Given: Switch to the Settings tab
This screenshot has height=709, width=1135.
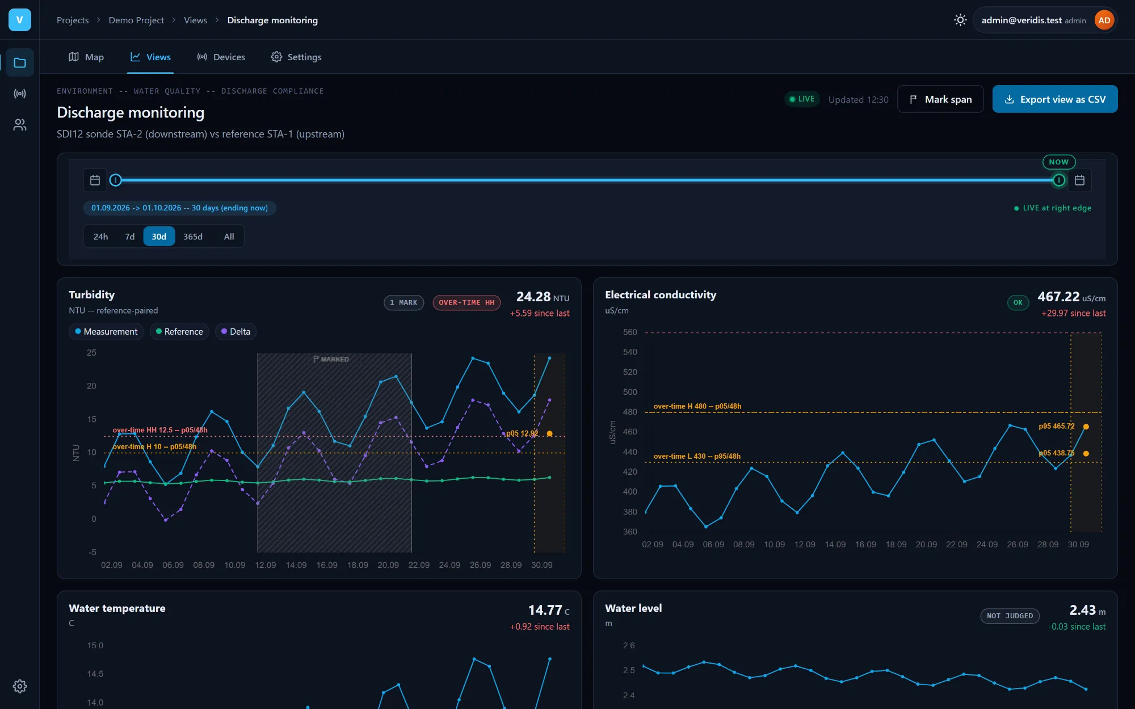Looking at the screenshot, I should (296, 57).
